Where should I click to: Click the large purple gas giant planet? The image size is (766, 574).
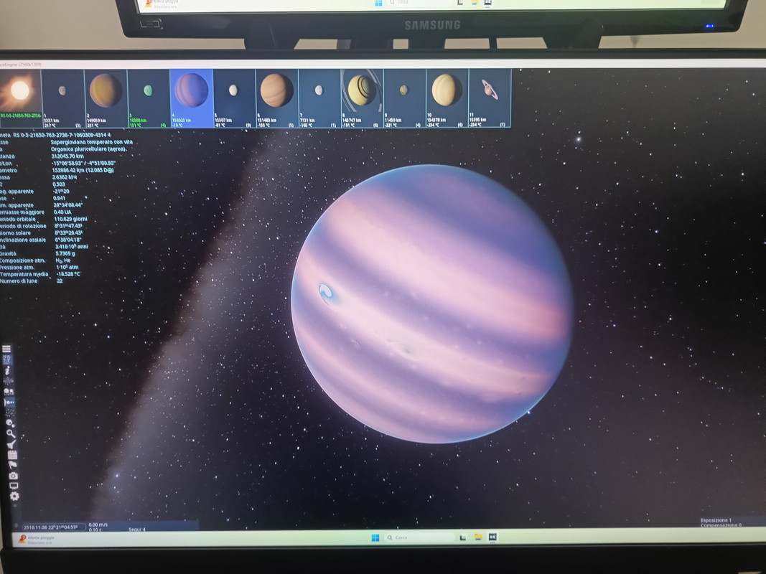(x=432, y=304)
